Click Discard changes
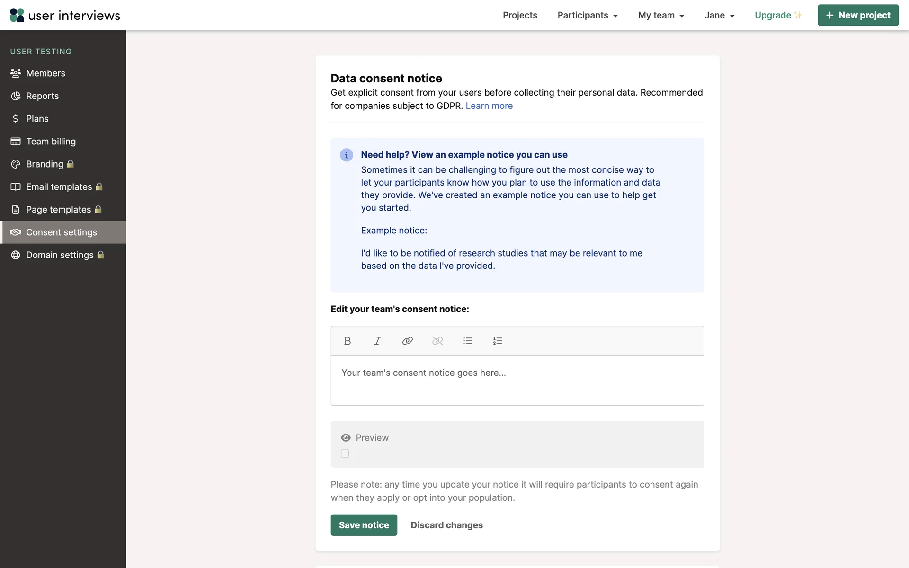Image resolution: width=909 pixels, height=568 pixels. 446,525
